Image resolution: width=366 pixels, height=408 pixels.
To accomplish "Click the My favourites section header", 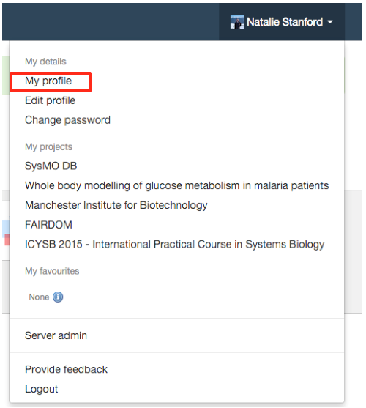I will (x=52, y=271).
